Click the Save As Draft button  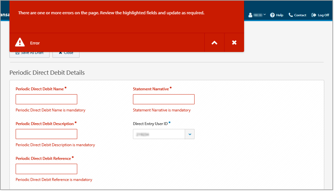tap(29, 53)
